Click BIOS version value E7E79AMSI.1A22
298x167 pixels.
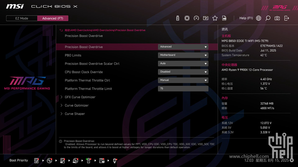click(x=271, y=46)
